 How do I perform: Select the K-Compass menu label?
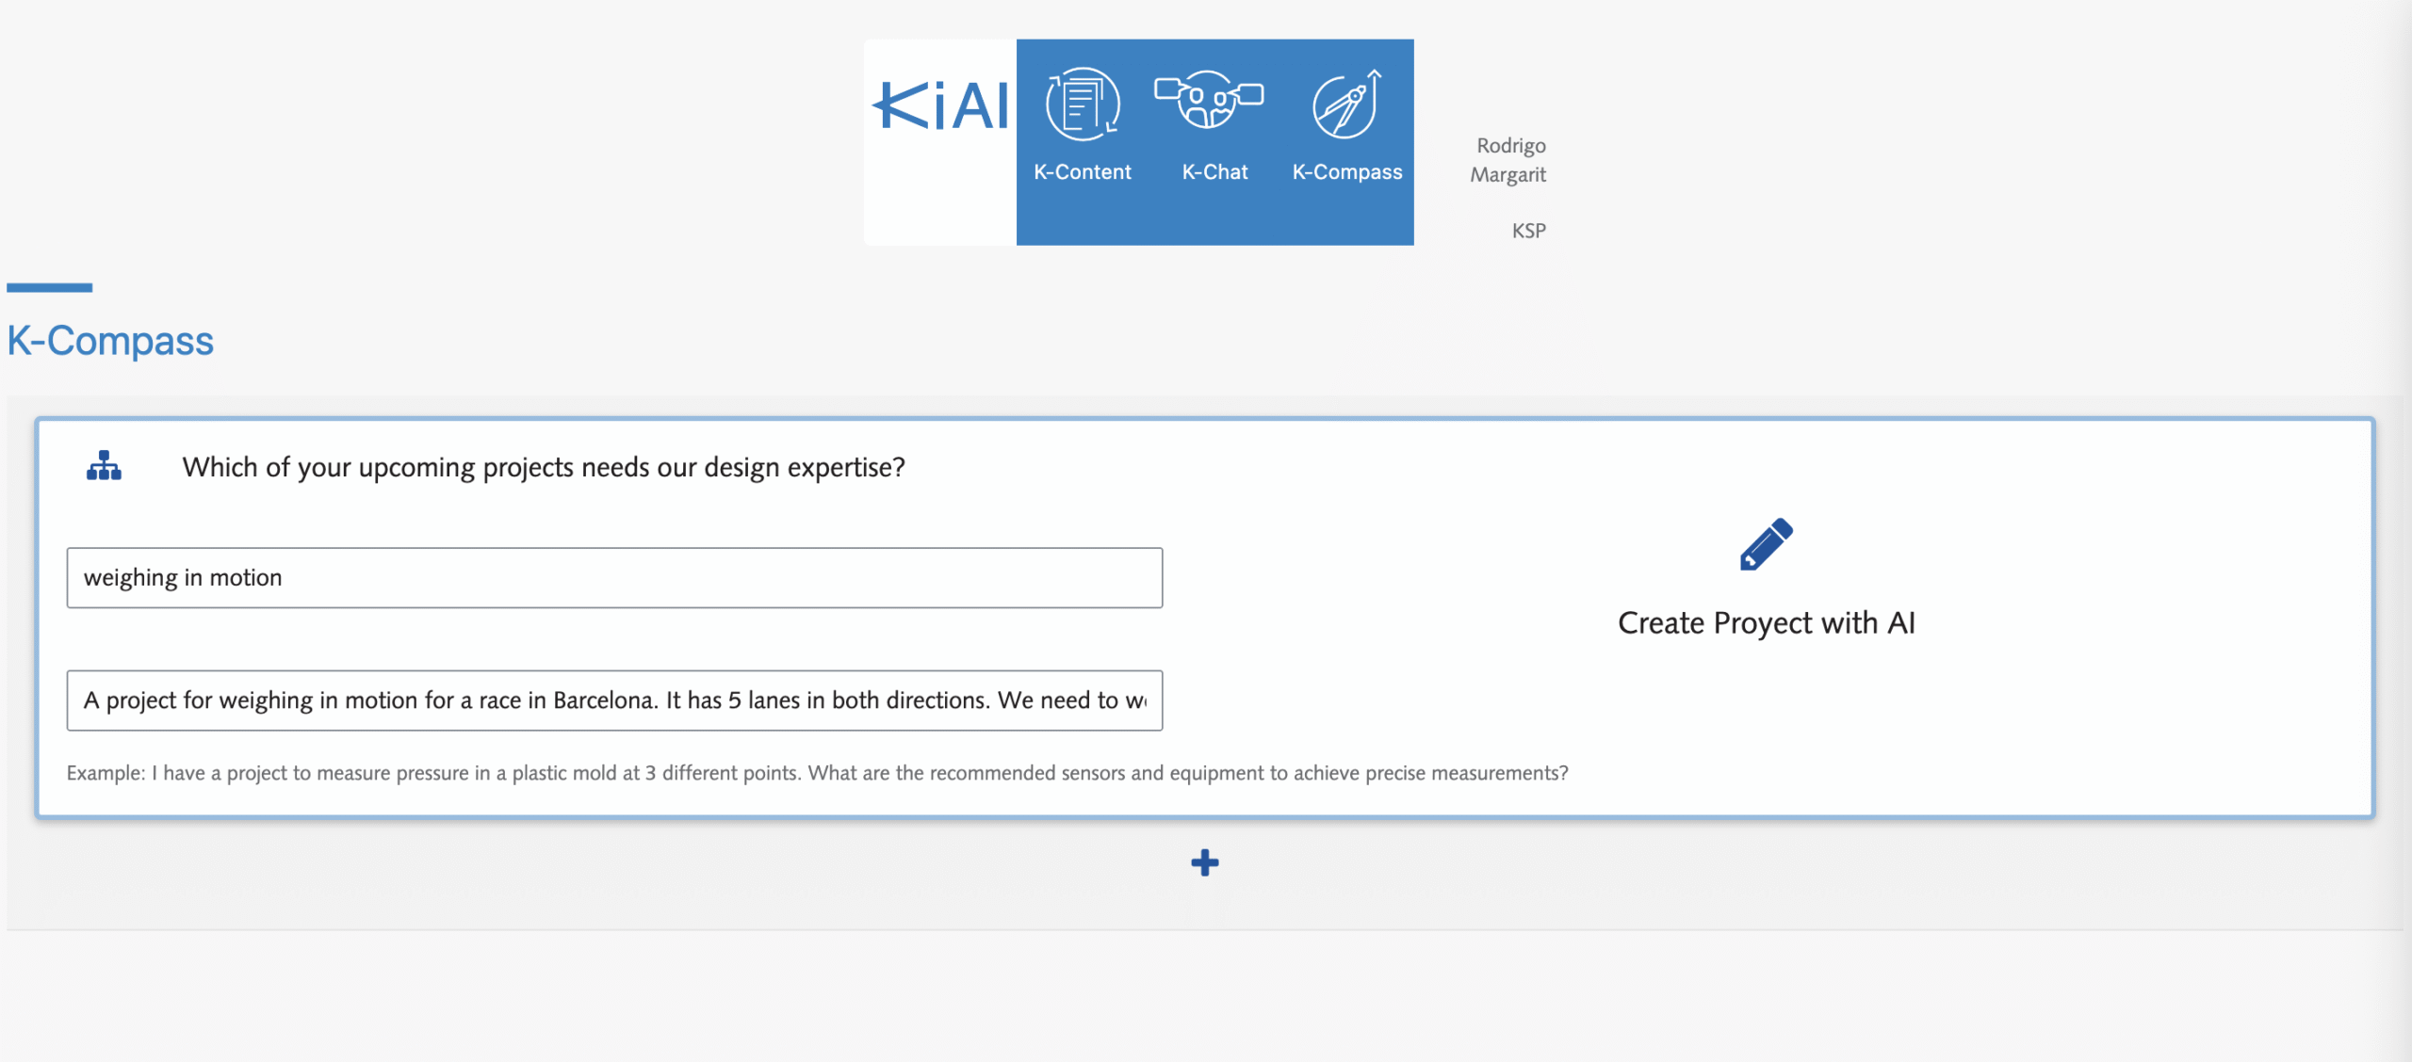1347,171
